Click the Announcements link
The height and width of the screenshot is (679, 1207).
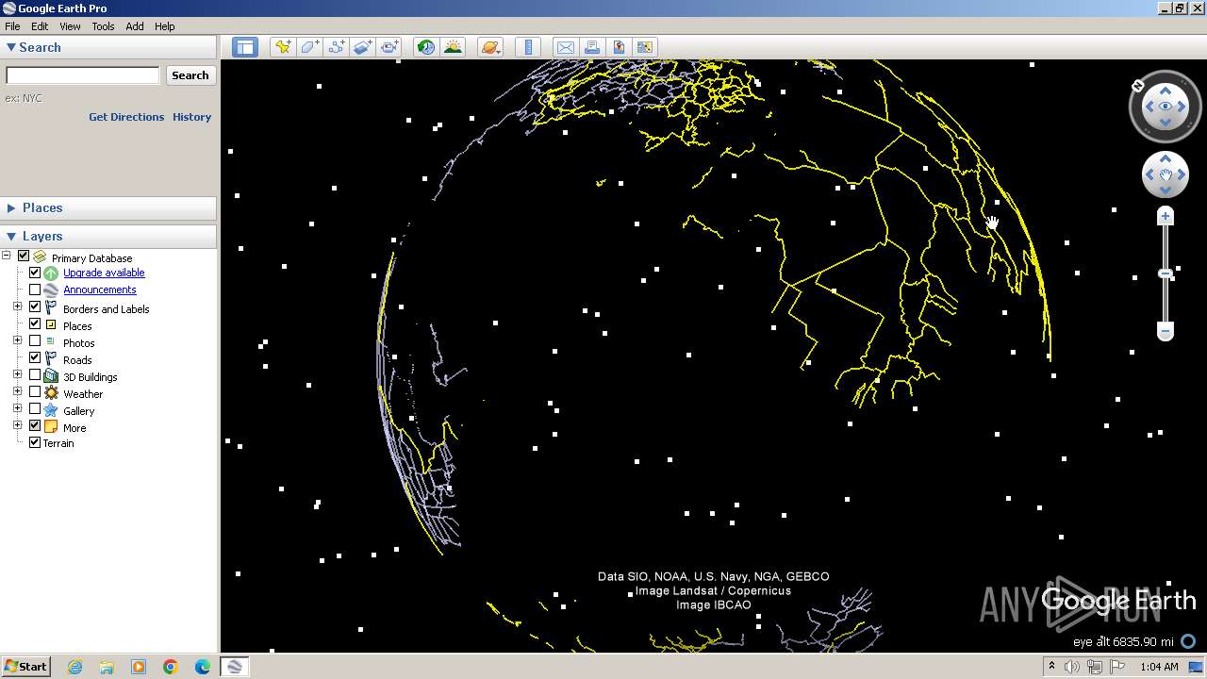coord(100,290)
